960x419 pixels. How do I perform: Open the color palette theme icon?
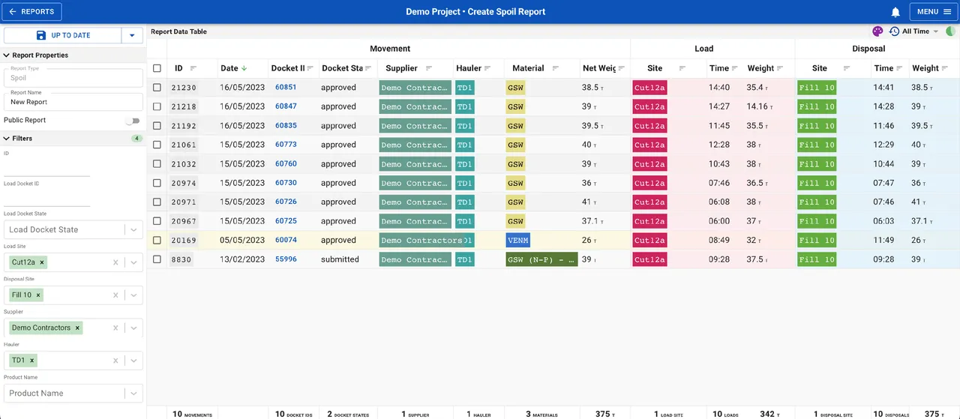pyautogui.click(x=877, y=31)
